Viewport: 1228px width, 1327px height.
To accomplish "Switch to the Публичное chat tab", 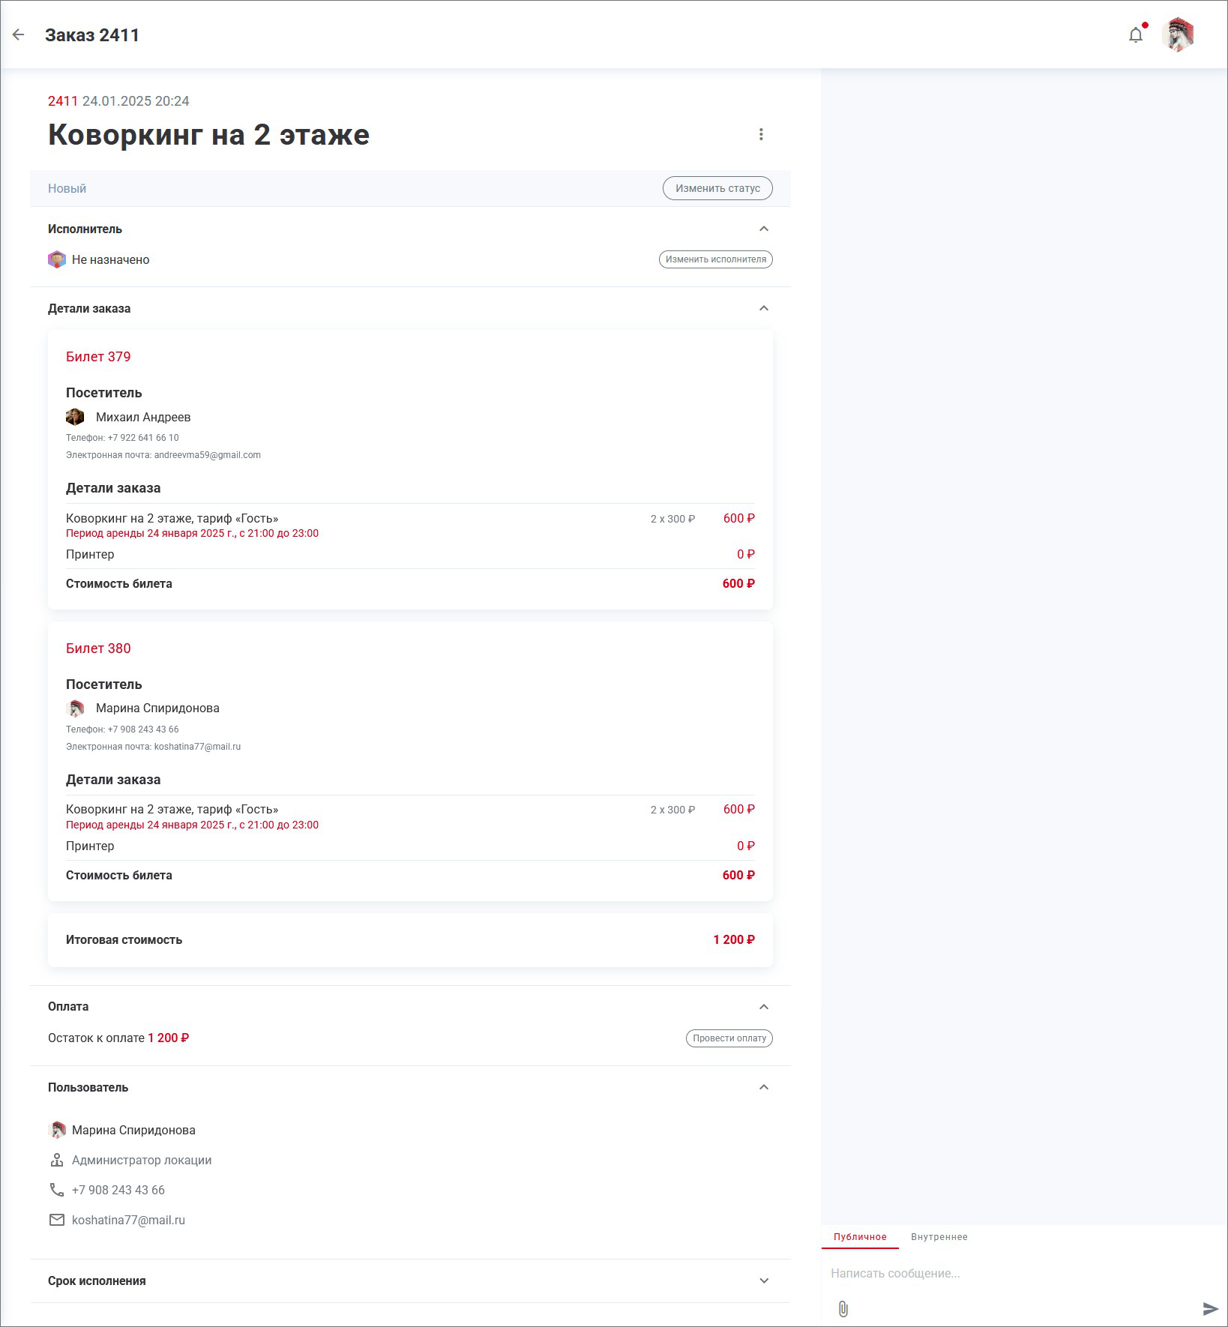I will click(860, 1237).
